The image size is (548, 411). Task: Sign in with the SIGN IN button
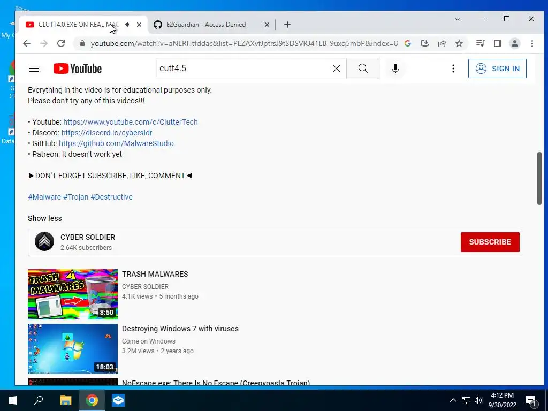(x=497, y=68)
